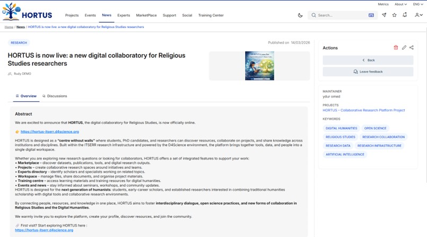The image size is (427, 237).
Task: Open the paper plane send icon
Action: (384, 15)
